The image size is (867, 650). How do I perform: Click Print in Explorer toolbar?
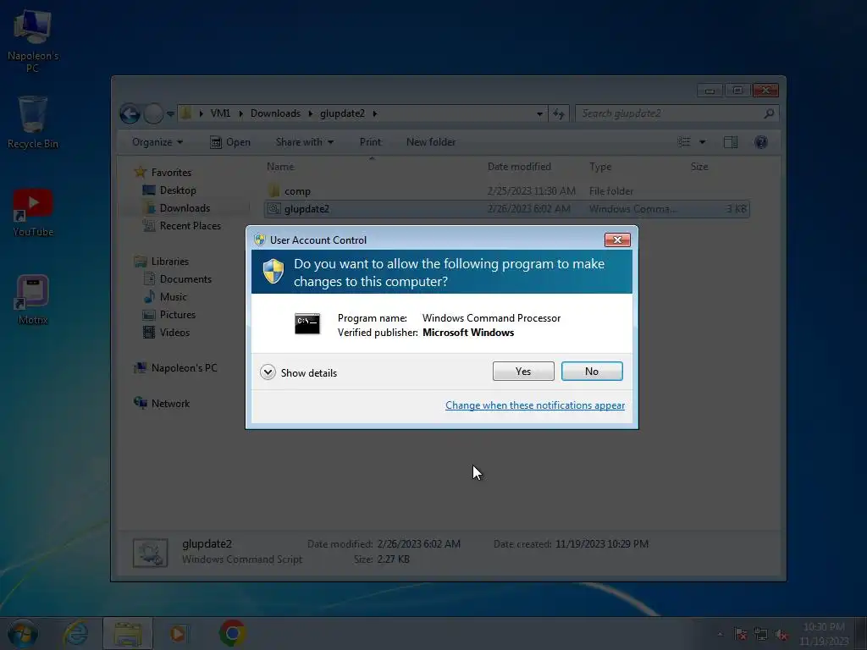(x=370, y=142)
